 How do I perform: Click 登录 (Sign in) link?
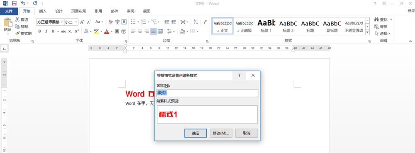tap(411, 11)
